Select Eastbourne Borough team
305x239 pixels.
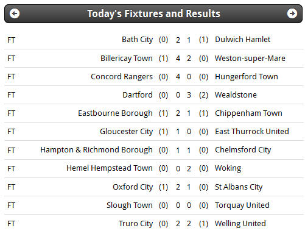(115, 113)
